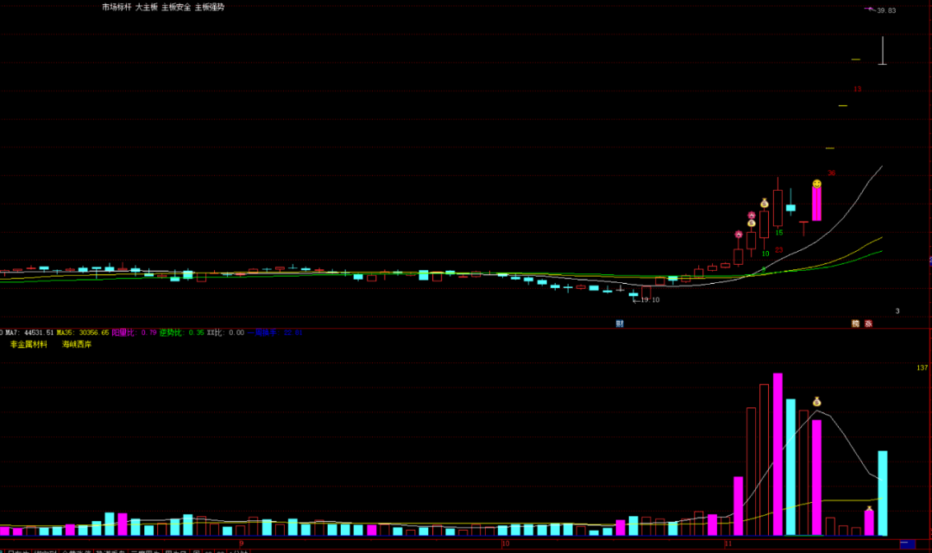Click the MA7: 44531.51 indicator value
932x553 pixels.
(29, 333)
